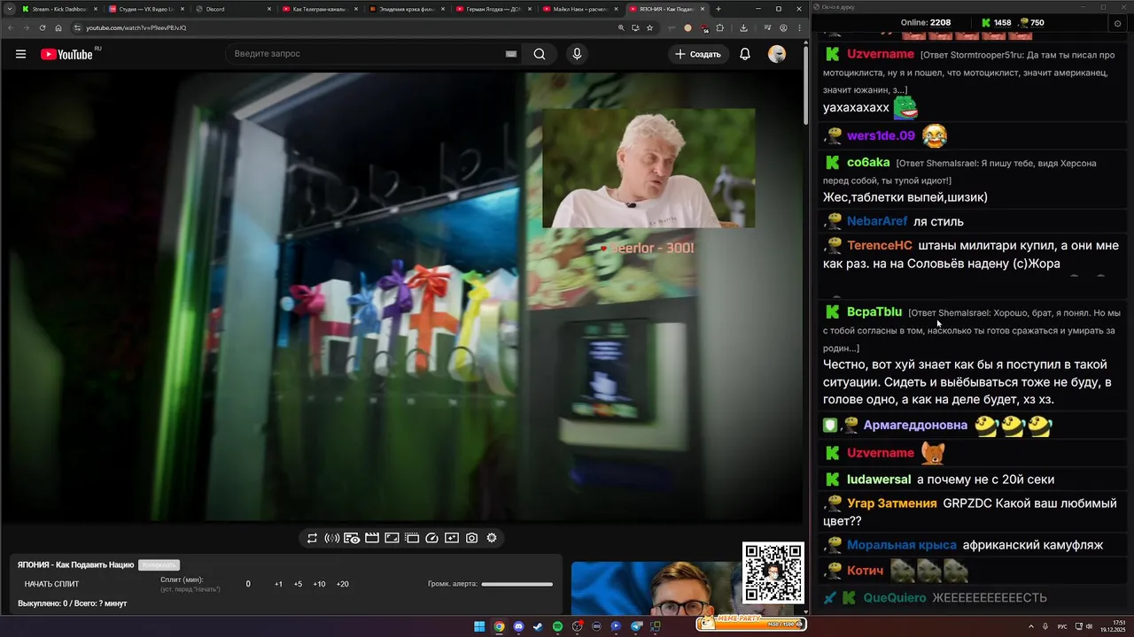Click the broadcast signal icon in player toolbar
The image size is (1134, 637).
pyautogui.click(x=332, y=538)
